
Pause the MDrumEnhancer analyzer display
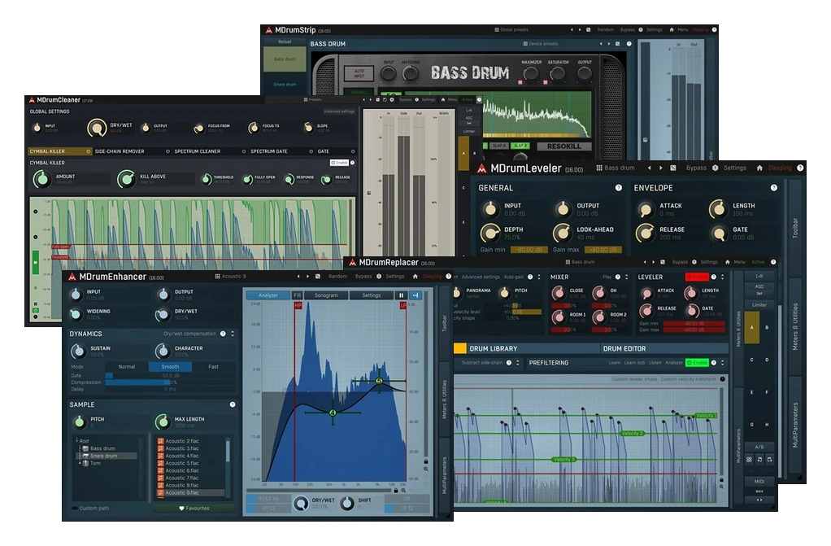pos(401,295)
